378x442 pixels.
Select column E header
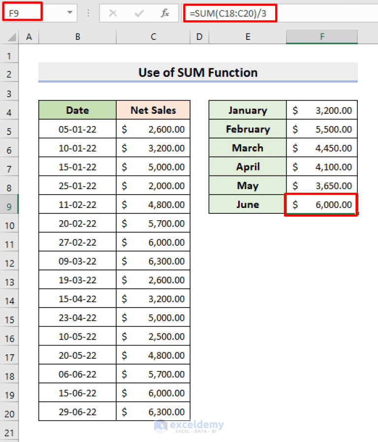coord(248,36)
